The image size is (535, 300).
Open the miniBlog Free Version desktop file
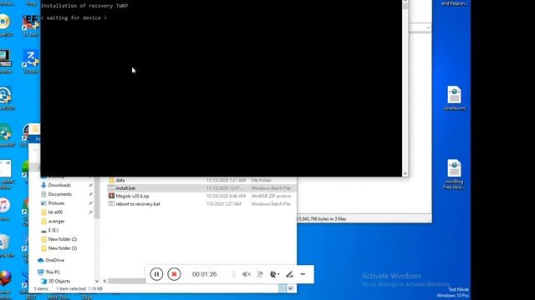(x=454, y=174)
